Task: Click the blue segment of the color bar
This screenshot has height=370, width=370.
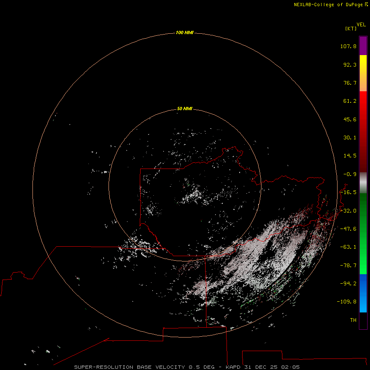Action: (x=363, y=293)
